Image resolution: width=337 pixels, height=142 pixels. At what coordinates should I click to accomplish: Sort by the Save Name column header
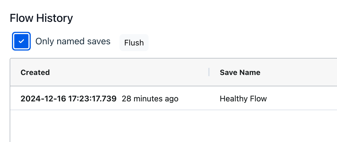coord(240,72)
